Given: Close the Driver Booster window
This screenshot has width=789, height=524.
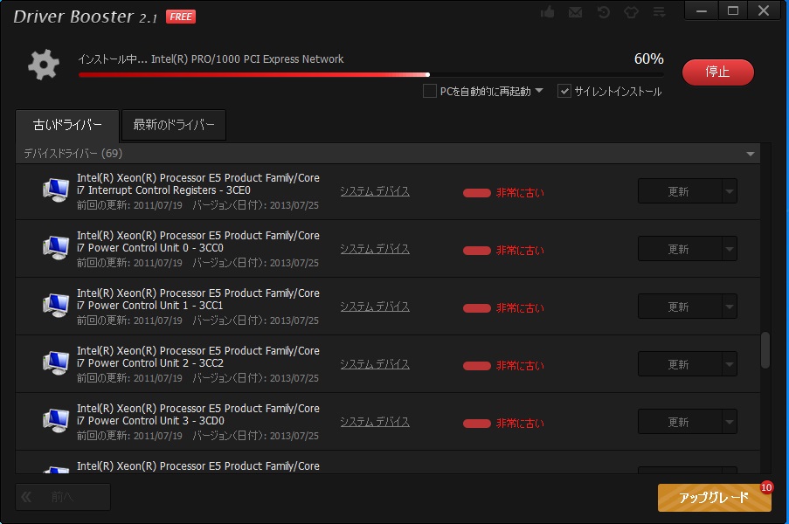Looking at the screenshot, I should pos(764,10).
